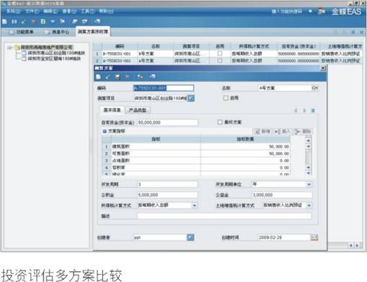The width and height of the screenshot is (367, 282).
Task: Open the 帮助 menu
Action: tap(107, 11)
